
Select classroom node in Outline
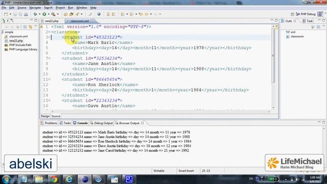(295, 36)
